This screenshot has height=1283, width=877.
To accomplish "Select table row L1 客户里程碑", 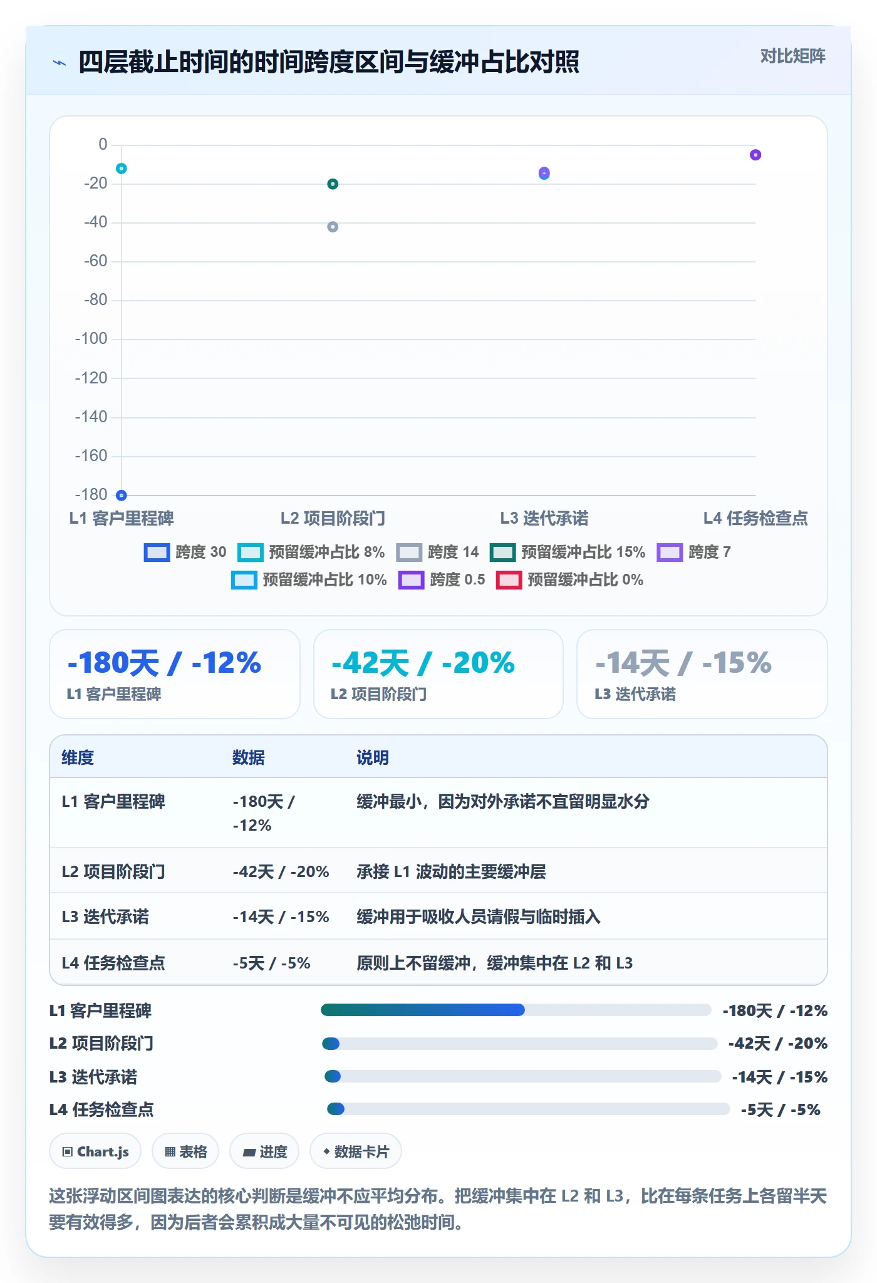I will click(x=438, y=813).
